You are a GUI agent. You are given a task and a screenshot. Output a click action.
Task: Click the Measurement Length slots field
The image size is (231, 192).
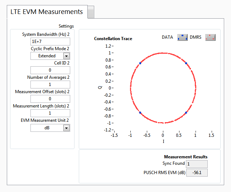[50, 113]
